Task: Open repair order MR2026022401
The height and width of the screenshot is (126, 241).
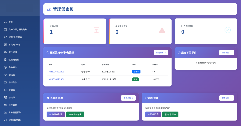Action: pyautogui.click(x=56, y=72)
